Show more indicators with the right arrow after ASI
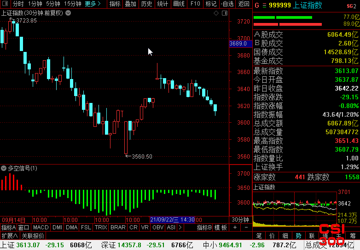This screenshot has height=250, width=360. pos(180,227)
